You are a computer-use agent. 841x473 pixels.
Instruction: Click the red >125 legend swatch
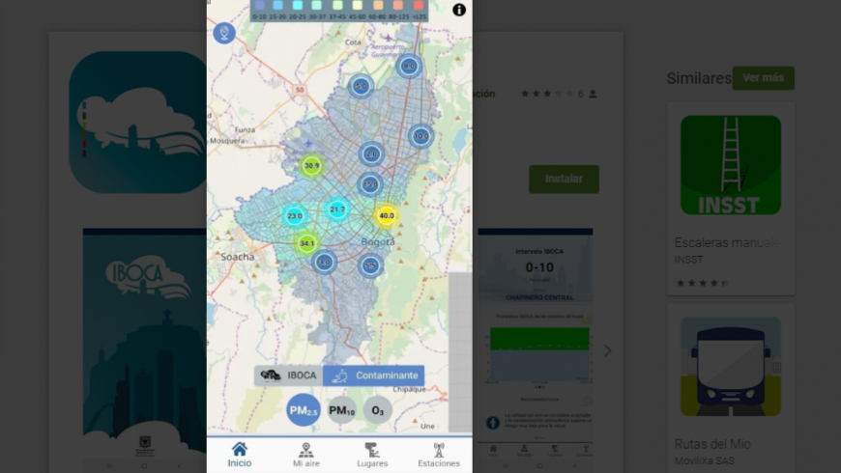(419, 6)
